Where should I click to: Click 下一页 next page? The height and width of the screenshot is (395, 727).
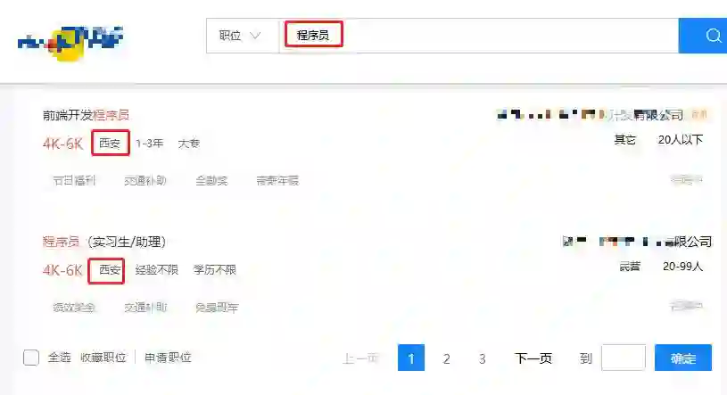tap(533, 358)
